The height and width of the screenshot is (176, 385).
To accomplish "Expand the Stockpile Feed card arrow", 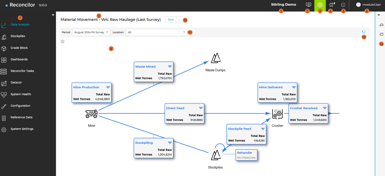I will coord(263,129).
